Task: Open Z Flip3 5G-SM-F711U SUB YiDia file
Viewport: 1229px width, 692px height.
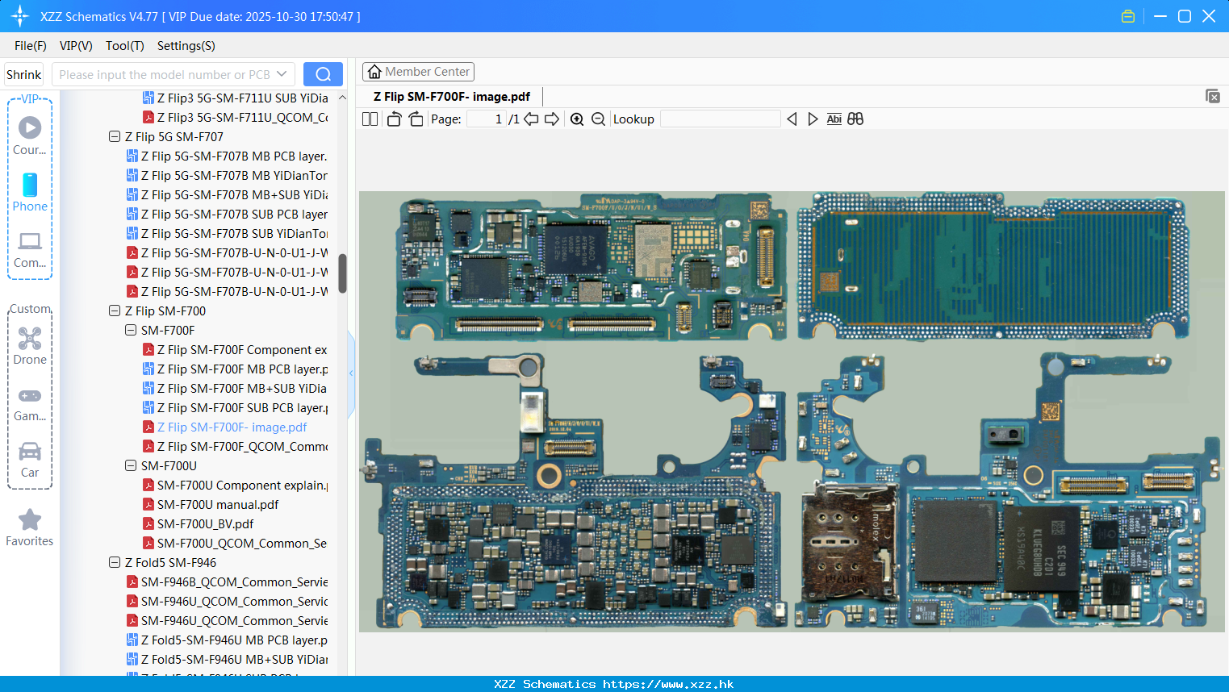Action: (235, 98)
